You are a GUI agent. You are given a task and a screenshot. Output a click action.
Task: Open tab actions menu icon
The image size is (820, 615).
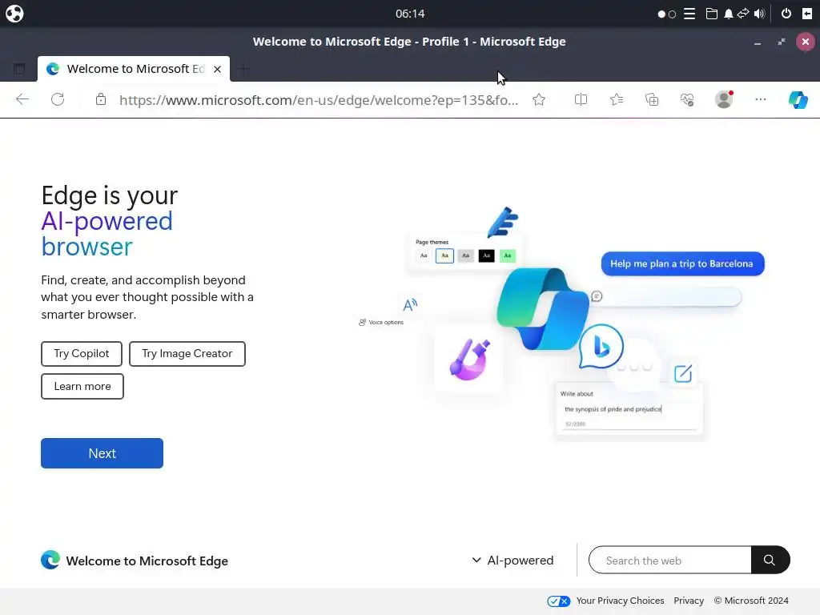[19, 69]
